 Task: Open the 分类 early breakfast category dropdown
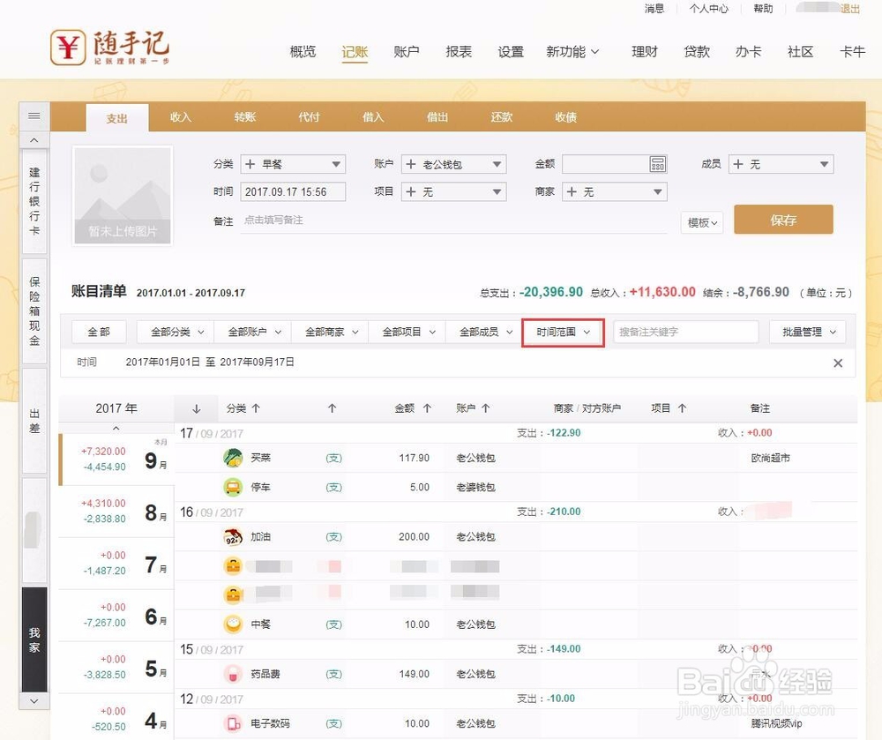coord(292,163)
